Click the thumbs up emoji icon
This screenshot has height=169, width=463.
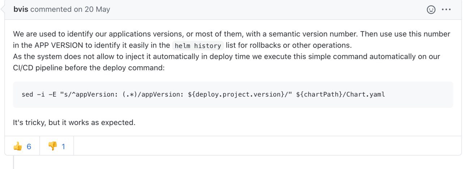17,146
